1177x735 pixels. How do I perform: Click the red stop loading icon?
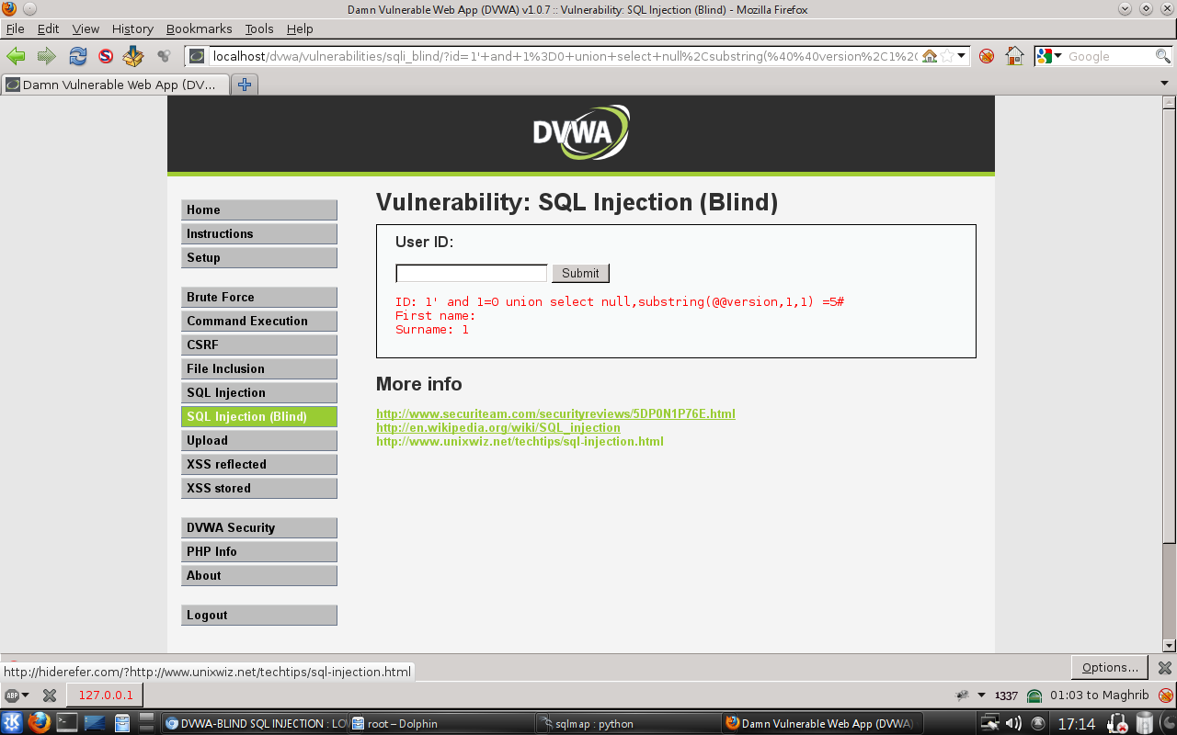click(104, 56)
